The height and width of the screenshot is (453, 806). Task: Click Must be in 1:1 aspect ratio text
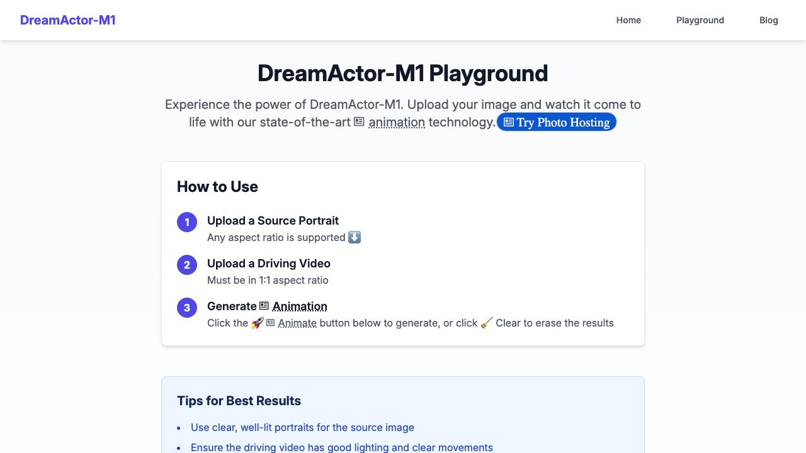click(x=268, y=280)
